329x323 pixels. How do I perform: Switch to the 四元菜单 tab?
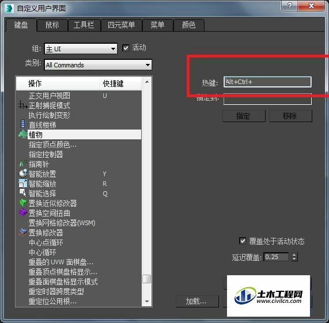121,25
